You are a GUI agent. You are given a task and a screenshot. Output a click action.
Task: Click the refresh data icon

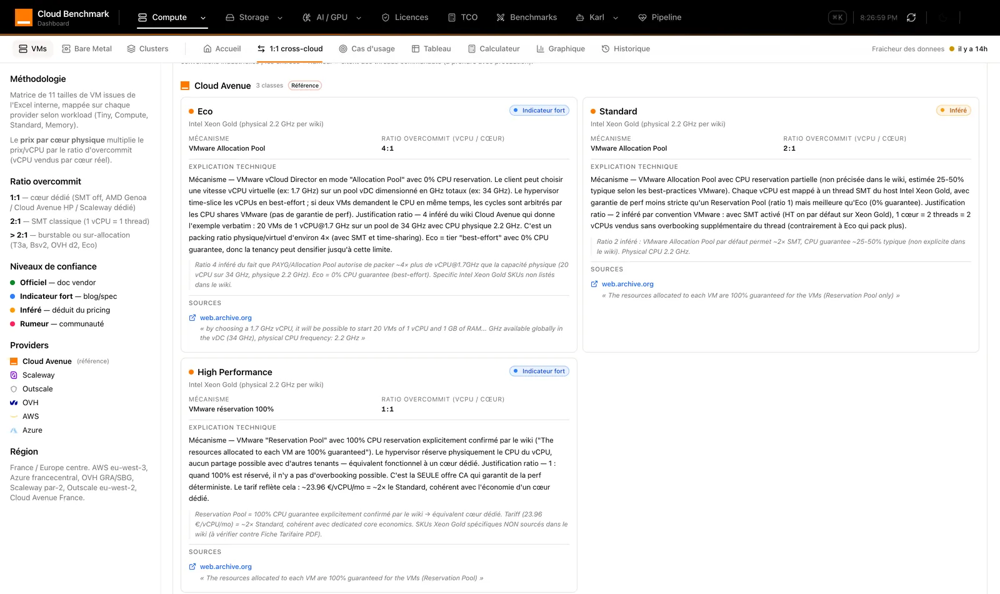tap(911, 18)
